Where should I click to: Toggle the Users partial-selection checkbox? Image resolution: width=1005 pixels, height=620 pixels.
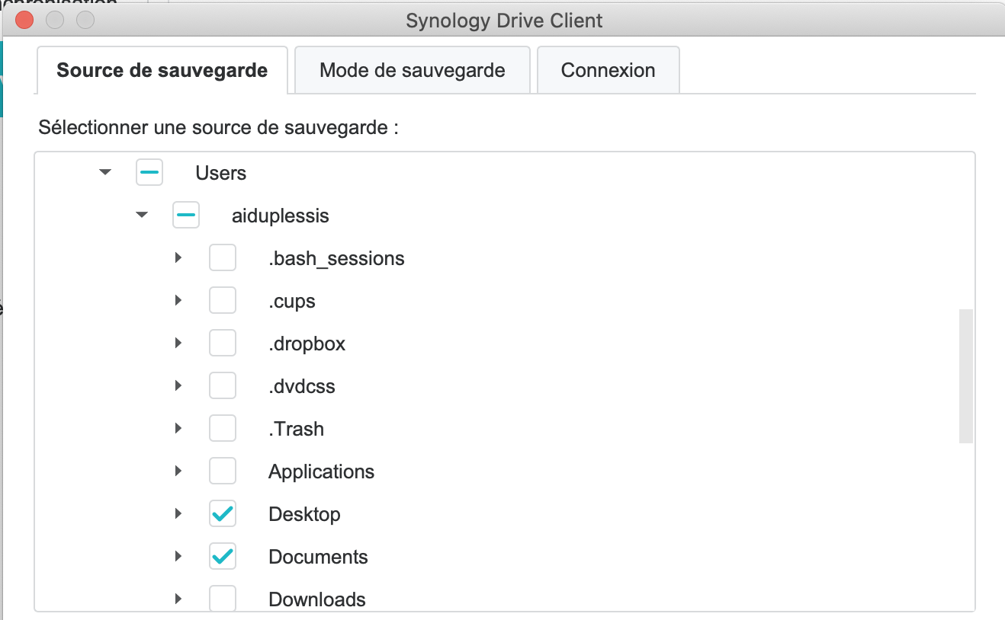point(149,173)
